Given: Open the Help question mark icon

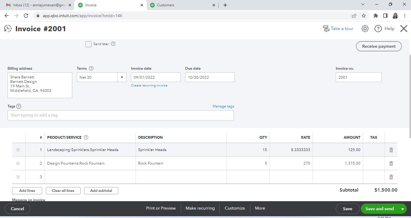Looking at the screenshot, I should [x=378, y=29].
